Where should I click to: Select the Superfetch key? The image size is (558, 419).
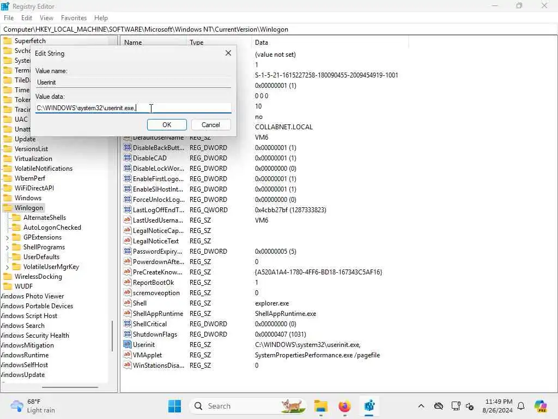tap(31, 40)
